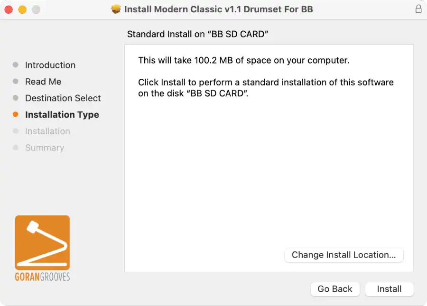Click the dimmed Summary step bullet
The width and height of the screenshot is (427, 306).
click(x=16, y=148)
